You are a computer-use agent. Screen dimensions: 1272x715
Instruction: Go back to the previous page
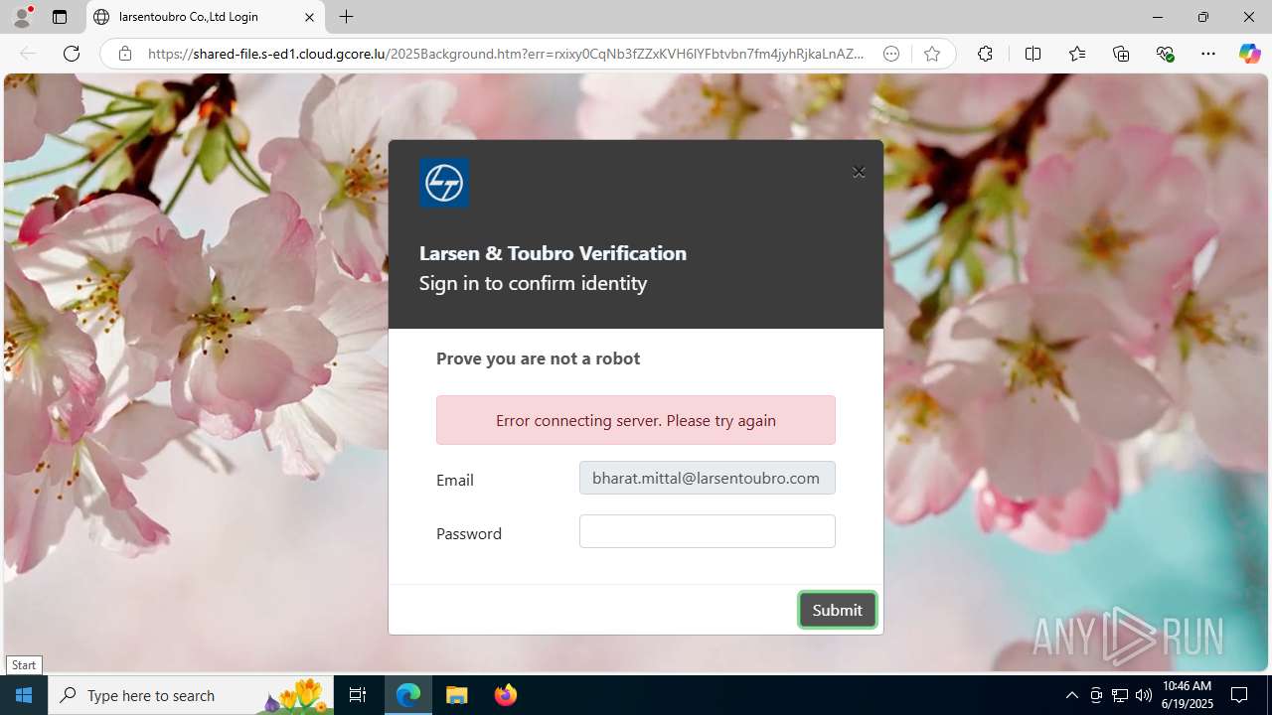click(x=28, y=54)
